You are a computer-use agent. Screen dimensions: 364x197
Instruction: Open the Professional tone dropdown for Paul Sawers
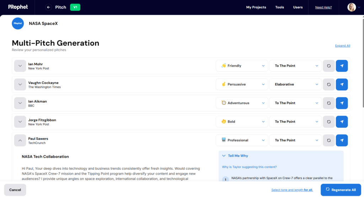[242, 140]
